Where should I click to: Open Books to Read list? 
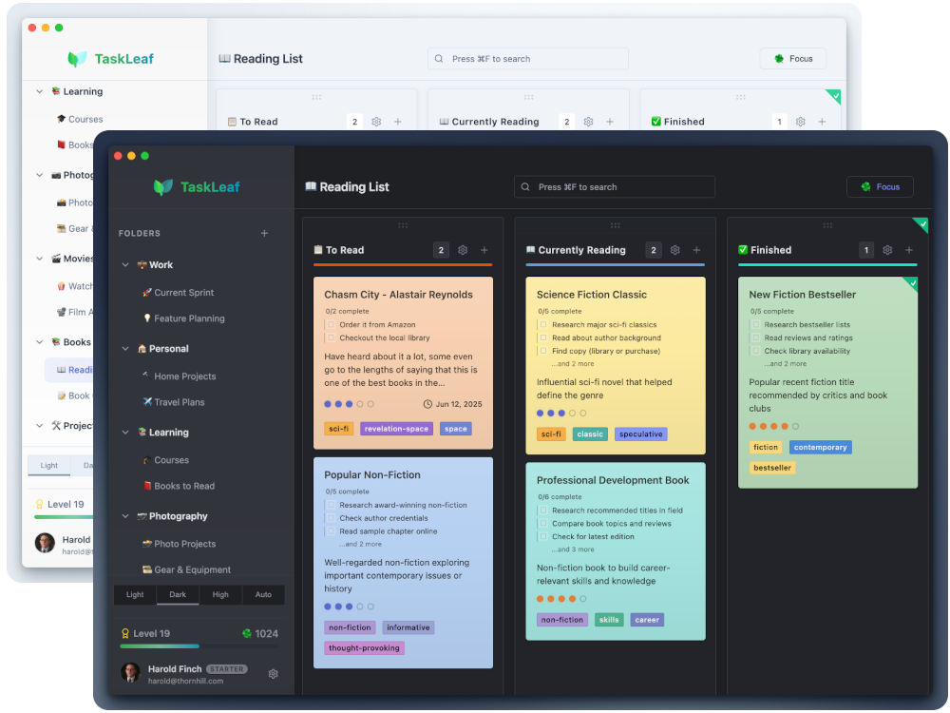(183, 486)
